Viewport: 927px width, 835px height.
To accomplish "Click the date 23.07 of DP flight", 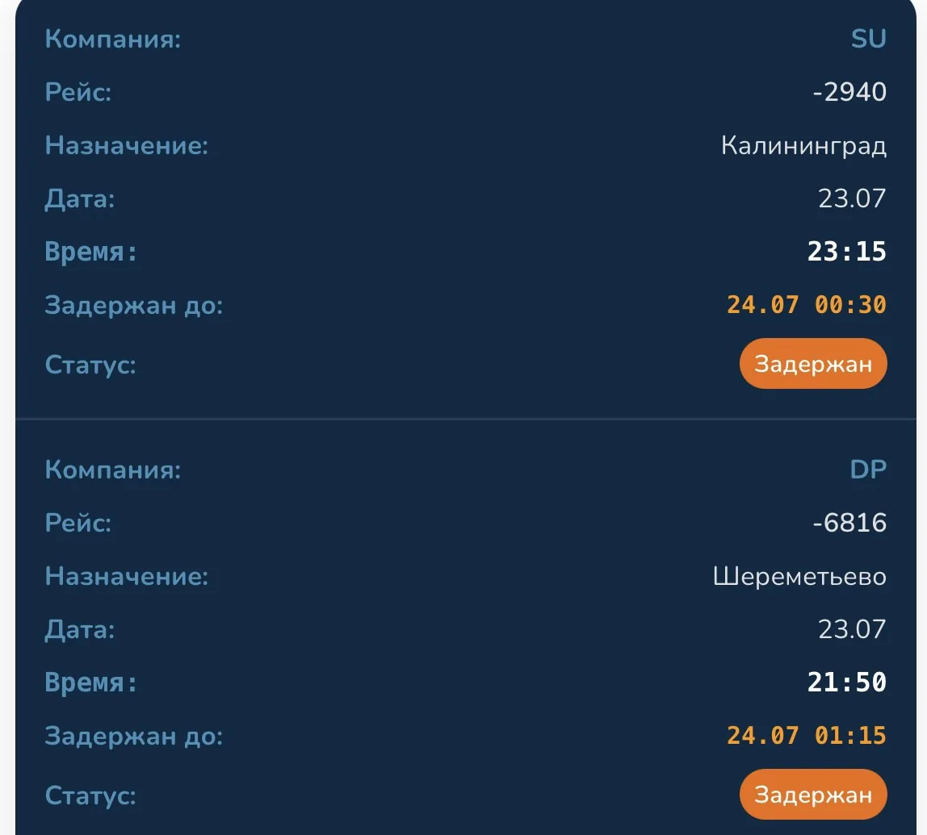I will [852, 629].
